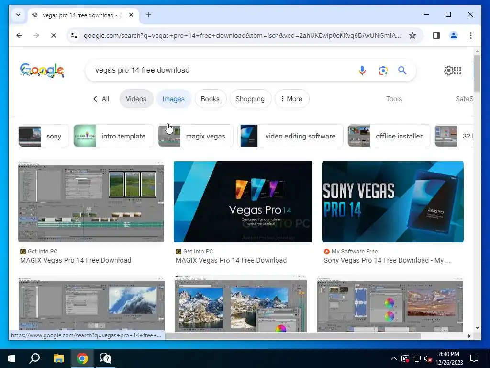Image resolution: width=490 pixels, height=368 pixels.
Task: Close the vegas pro 14 free download tab
Action: pos(131,15)
